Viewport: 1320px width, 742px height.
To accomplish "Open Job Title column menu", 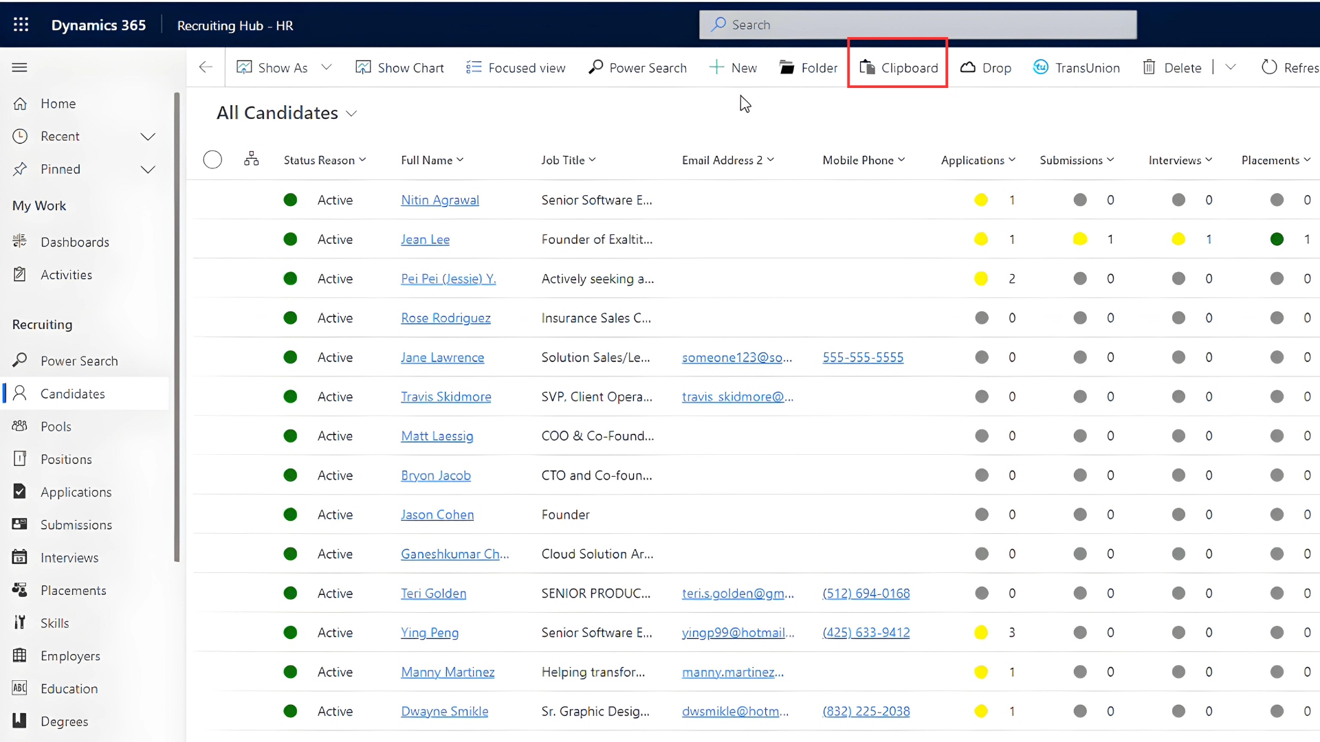I will coord(569,160).
